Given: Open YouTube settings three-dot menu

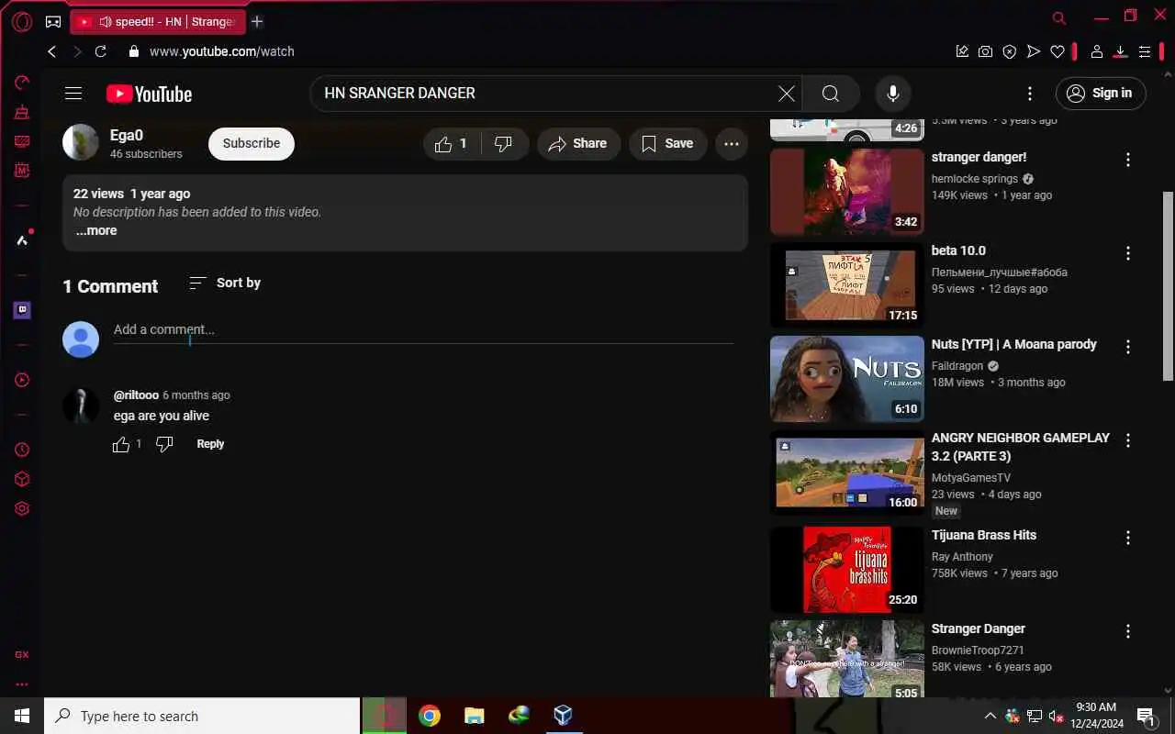Looking at the screenshot, I should click(x=1030, y=94).
